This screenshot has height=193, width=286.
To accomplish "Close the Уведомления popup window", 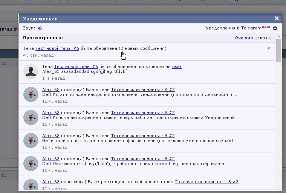I will point(277,18).
